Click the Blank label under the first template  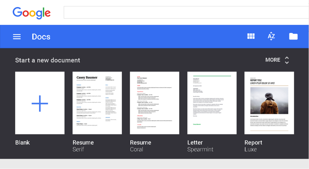pyautogui.click(x=23, y=143)
